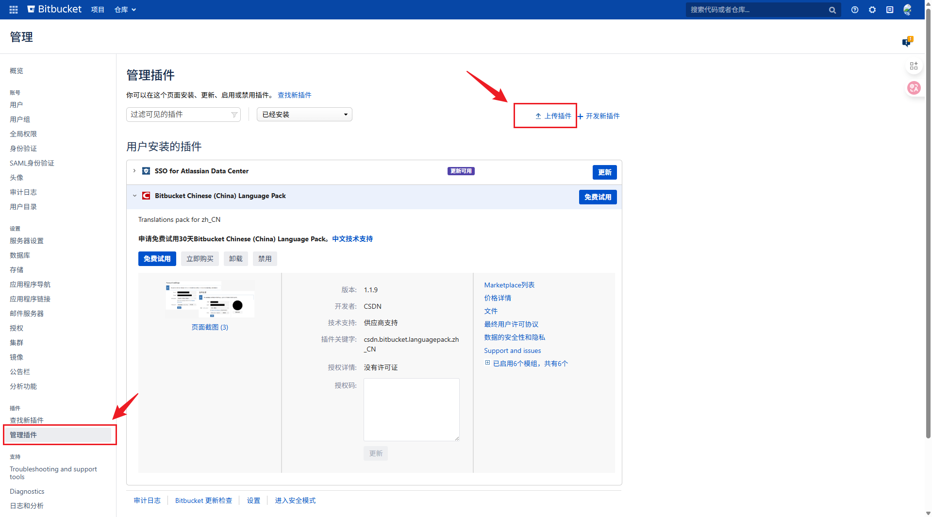Open the administration gear icon

(872, 10)
